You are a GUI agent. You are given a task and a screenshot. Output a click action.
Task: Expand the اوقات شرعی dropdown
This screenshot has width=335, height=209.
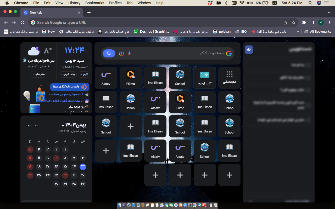pos(68,74)
